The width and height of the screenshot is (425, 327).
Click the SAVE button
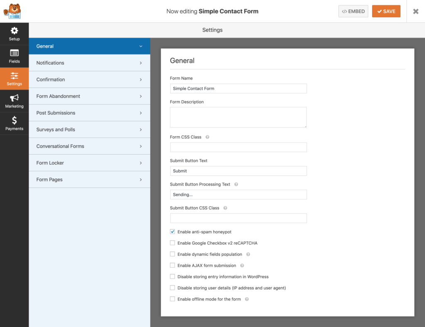click(x=386, y=11)
